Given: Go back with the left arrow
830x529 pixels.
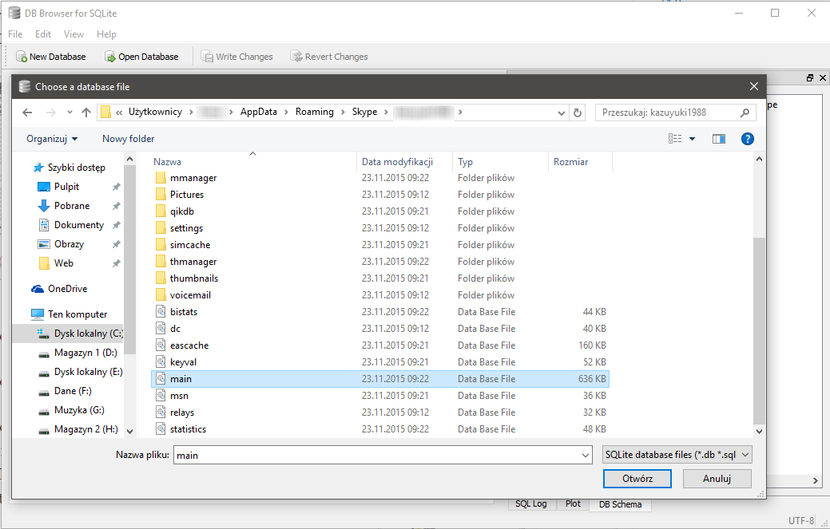Looking at the screenshot, I should tap(27, 112).
